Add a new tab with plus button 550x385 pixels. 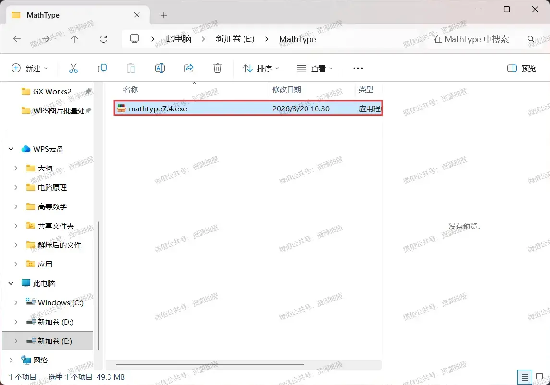163,15
